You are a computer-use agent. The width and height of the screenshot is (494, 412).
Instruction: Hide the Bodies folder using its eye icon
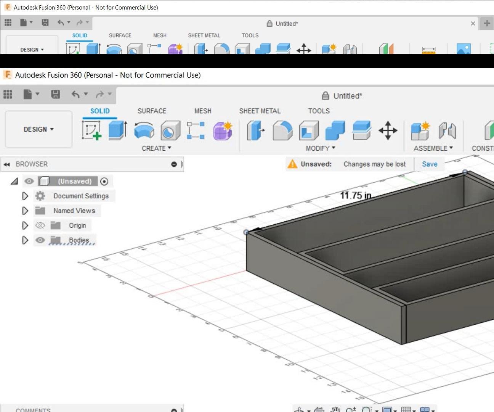pyautogui.click(x=40, y=240)
